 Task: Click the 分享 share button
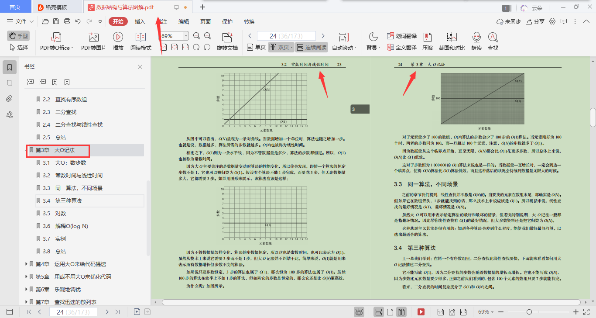(x=535, y=21)
